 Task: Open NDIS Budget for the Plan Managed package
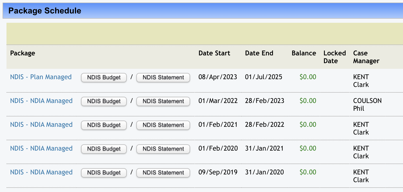tap(104, 77)
